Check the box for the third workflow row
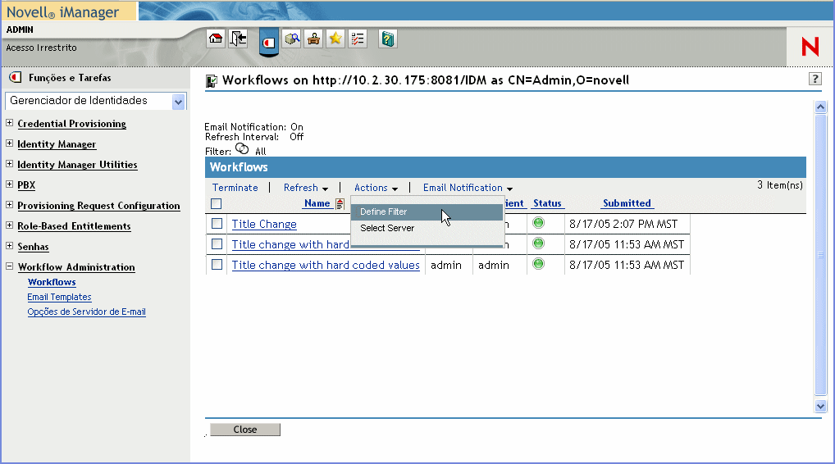 pos(217,264)
